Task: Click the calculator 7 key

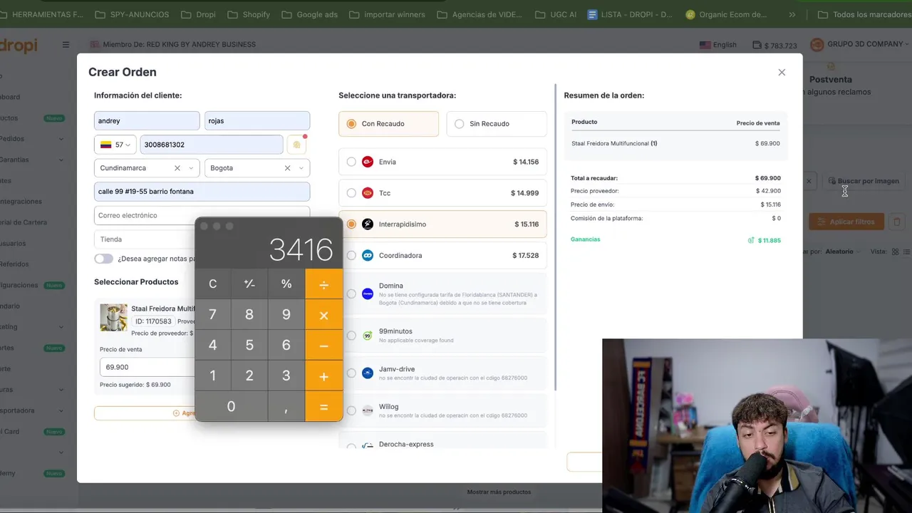Action: click(x=212, y=314)
